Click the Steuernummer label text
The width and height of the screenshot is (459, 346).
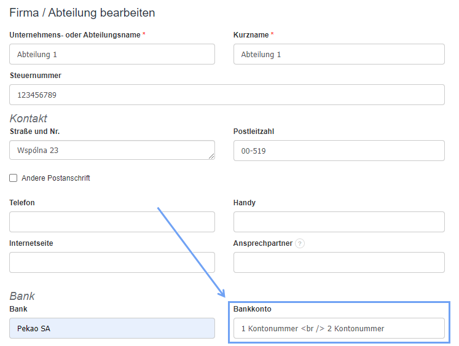coord(36,76)
